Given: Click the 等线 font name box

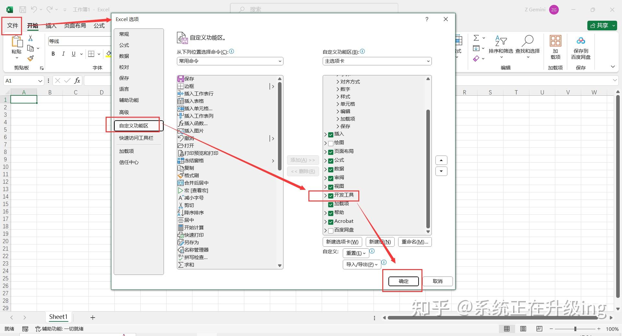Looking at the screenshot, I should 80,41.
